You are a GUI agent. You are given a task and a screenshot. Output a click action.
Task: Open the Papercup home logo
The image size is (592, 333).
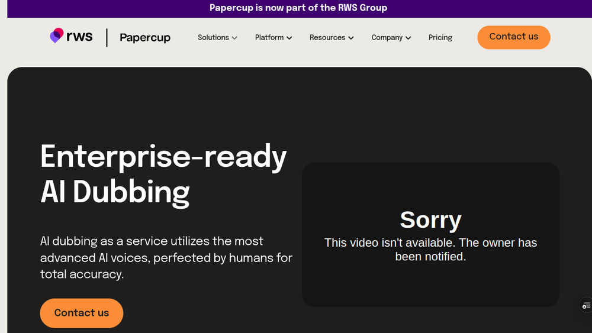click(145, 37)
